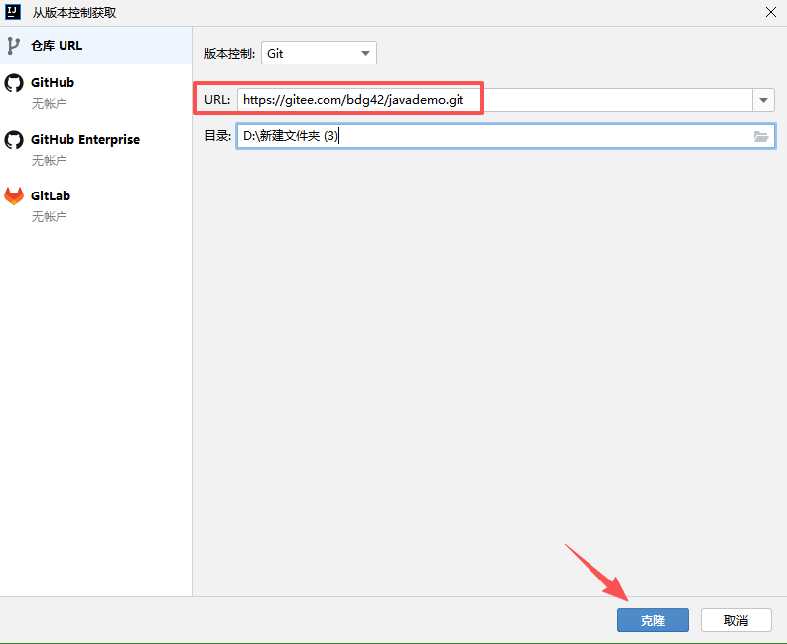Click the GitHub octocat icon
The width and height of the screenshot is (787, 644).
pyautogui.click(x=14, y=83)
